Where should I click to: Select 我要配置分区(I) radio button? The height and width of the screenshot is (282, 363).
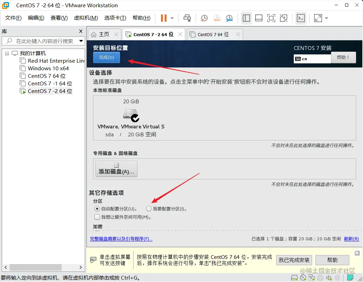click(x=149, y=209)
